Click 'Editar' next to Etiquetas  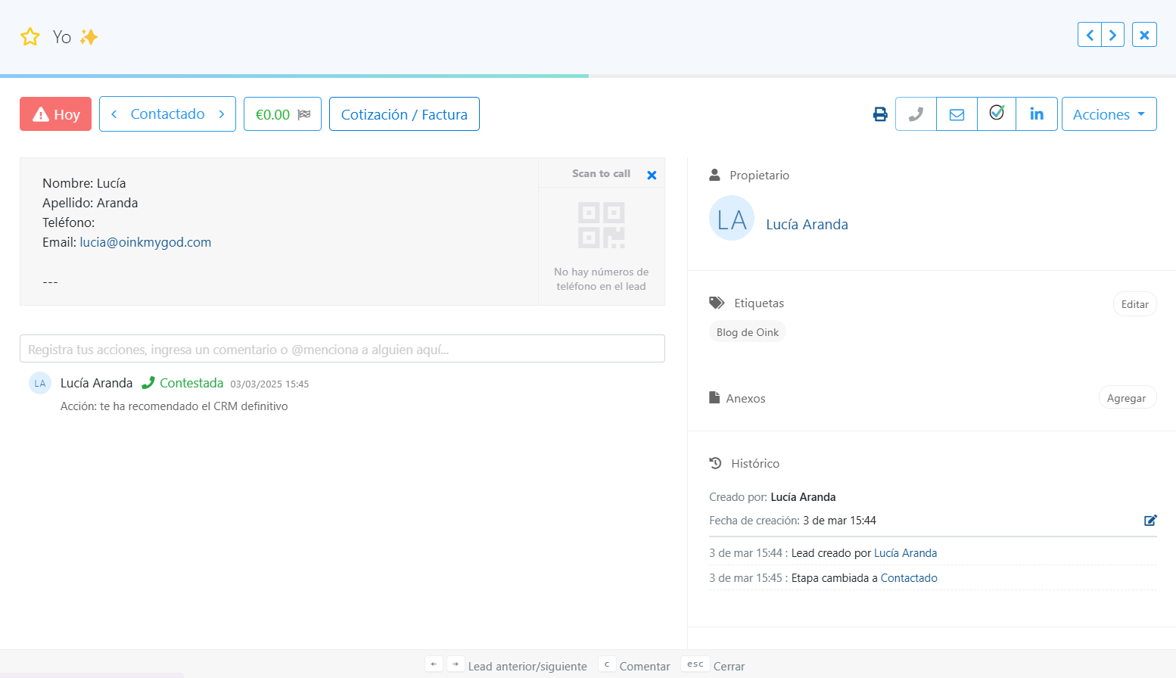(1134, 303)
